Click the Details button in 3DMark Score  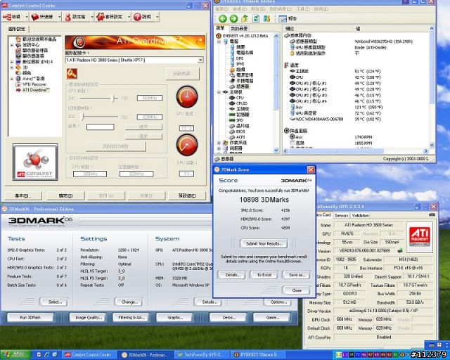point(233,275)
